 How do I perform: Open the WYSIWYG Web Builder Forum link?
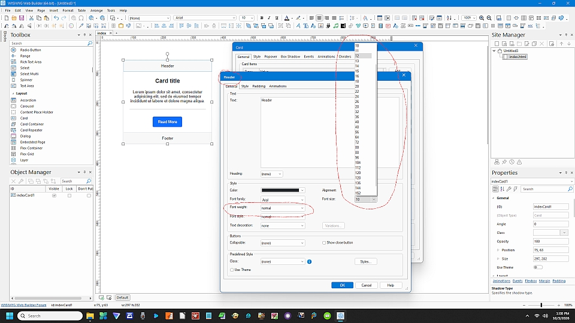(x=23, y=305)
